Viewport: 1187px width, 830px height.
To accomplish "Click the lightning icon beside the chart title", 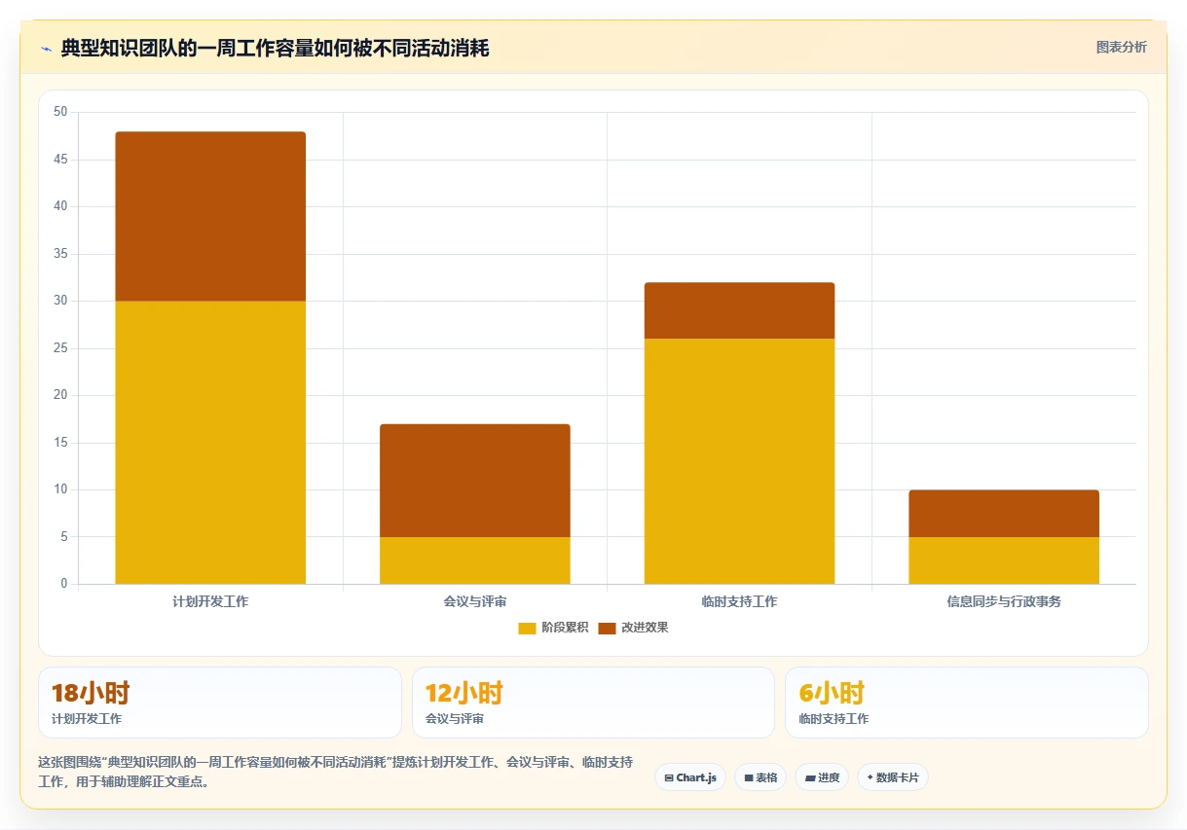I will point(47,49).
